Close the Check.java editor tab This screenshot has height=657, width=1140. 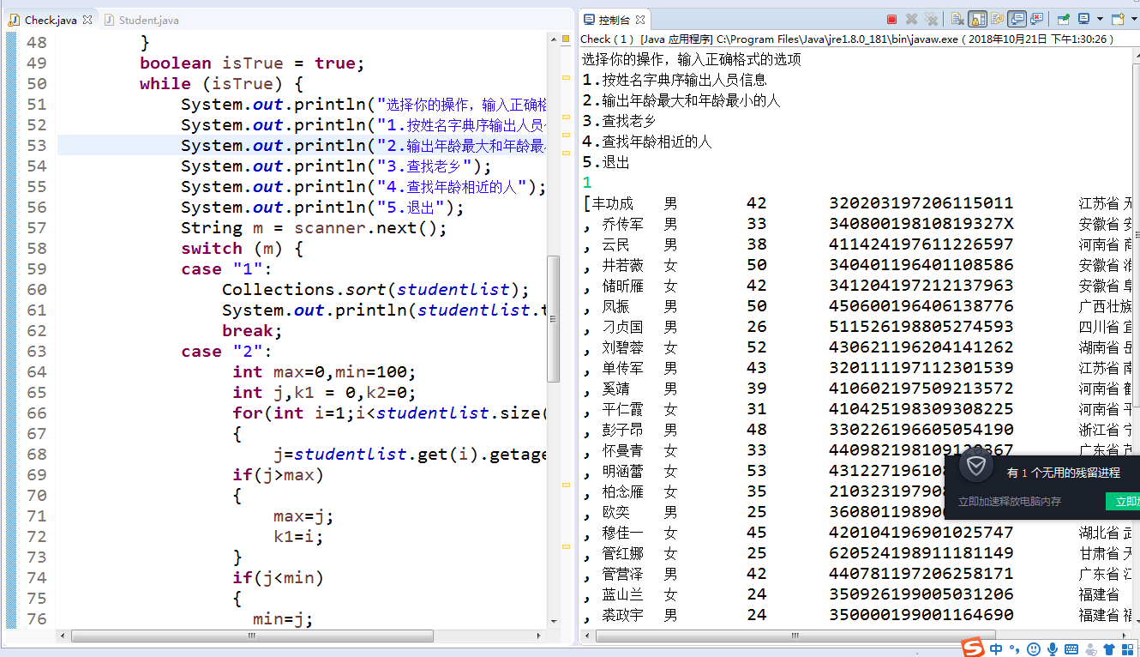(87, 19)
